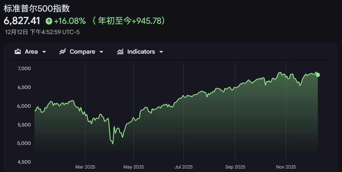Open the Area chart style label
The width and height of the screenshot is (342, 172).
click(x=31, y=52)
